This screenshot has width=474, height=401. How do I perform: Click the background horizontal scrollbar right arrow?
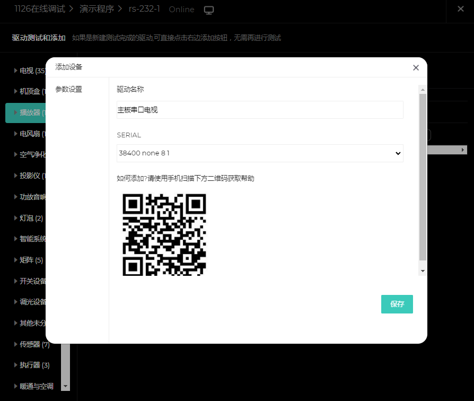coord(463,150)
